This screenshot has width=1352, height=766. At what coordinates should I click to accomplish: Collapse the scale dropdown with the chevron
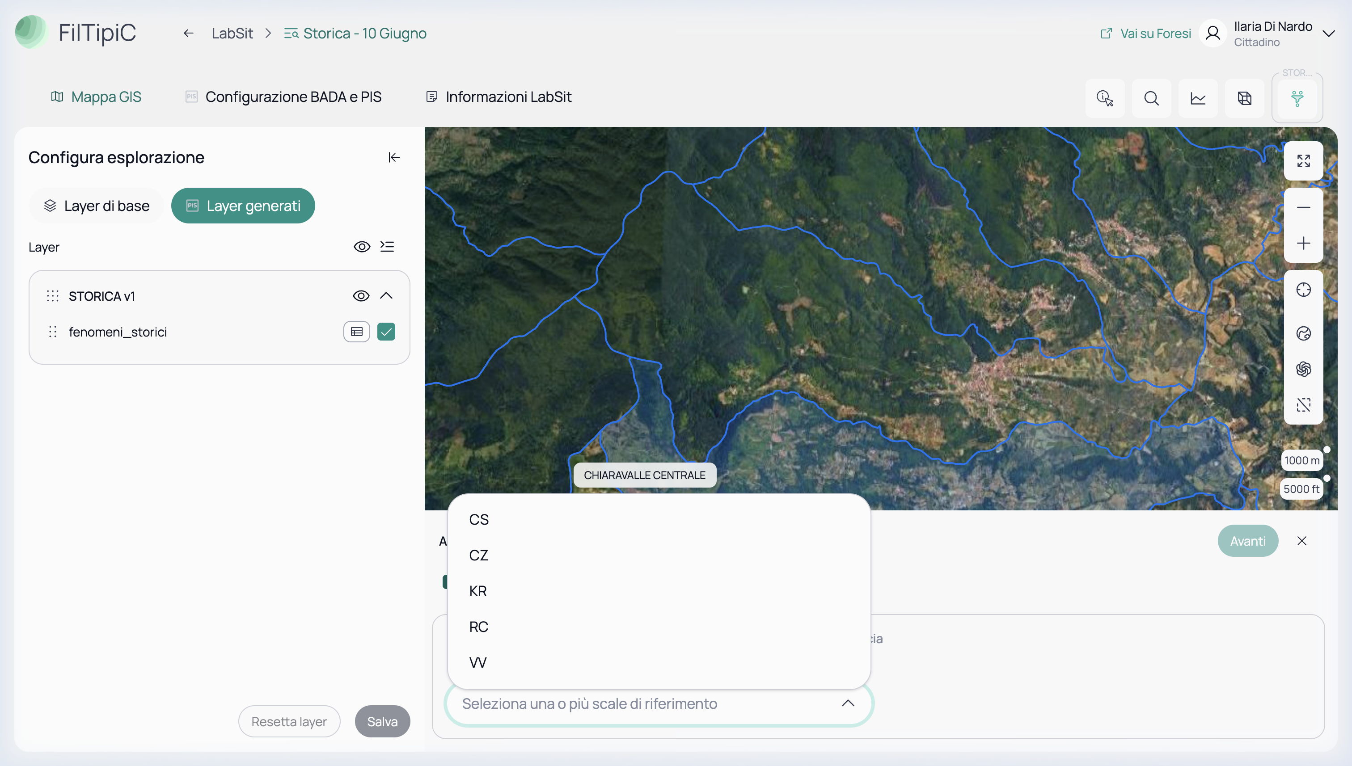848,703
